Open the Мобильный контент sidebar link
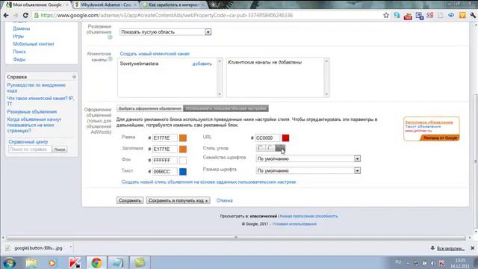This screenshot has width=478, height=269. [x=34, y=44]
